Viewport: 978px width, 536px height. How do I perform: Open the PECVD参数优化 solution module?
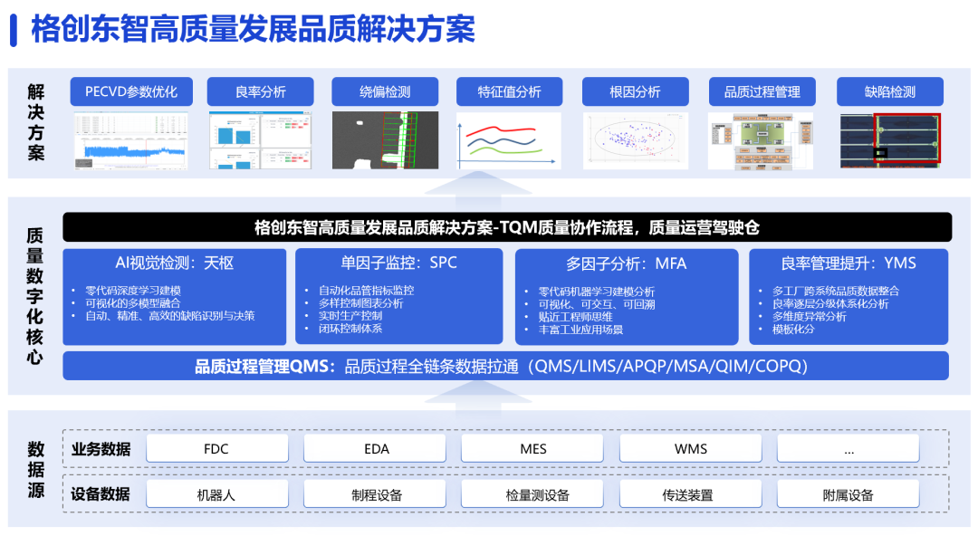pos(130,91)
